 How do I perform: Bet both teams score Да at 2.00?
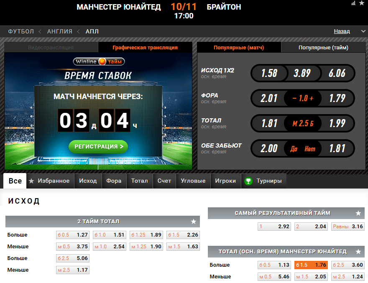269,148
